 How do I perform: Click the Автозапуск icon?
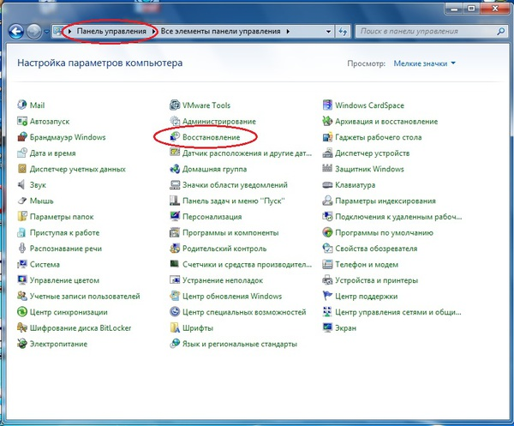[22, 121]
